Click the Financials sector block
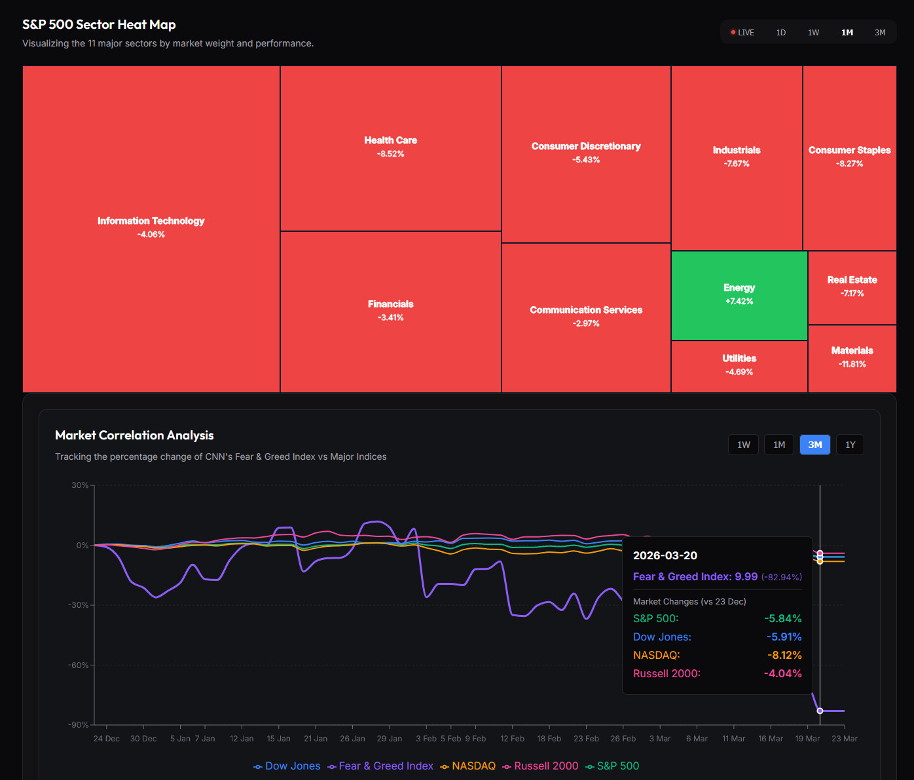914x780 pixels. [390, 311]
